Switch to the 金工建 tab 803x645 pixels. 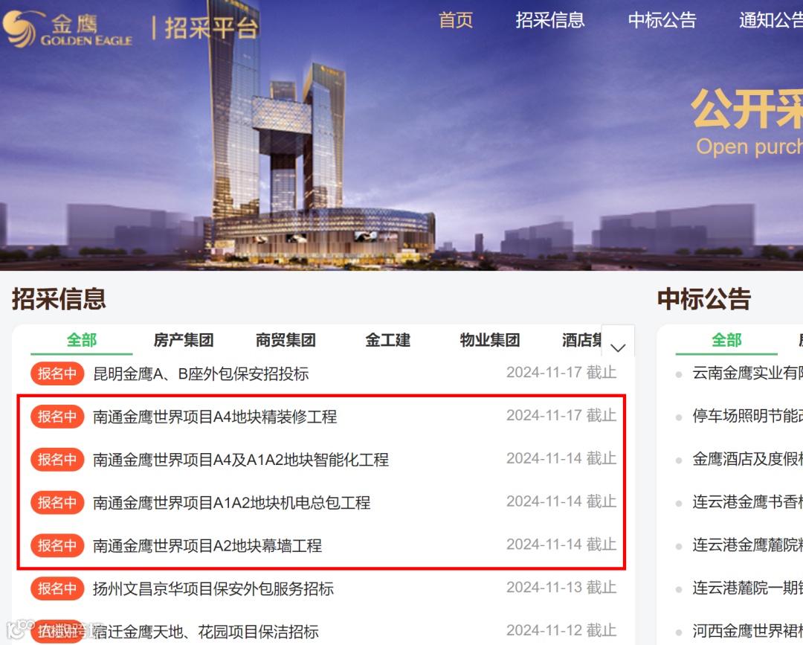click(387, 340)
